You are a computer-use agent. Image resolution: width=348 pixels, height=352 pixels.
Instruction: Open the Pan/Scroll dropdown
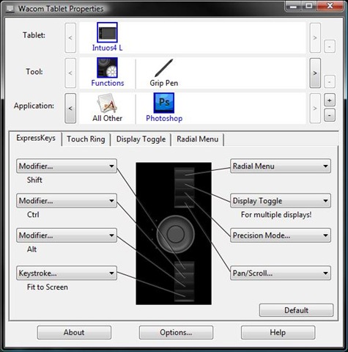[281, 273]
